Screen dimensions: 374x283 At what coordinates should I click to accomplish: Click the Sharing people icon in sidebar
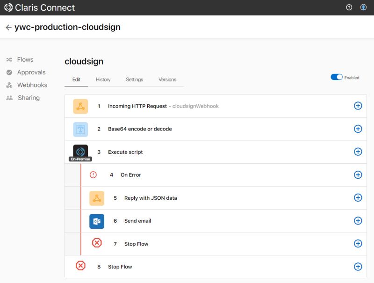point(9,98)
